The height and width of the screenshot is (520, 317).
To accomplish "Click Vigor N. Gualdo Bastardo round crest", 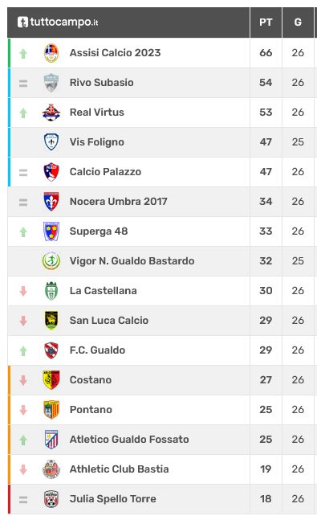I will [x=51, y=261].
